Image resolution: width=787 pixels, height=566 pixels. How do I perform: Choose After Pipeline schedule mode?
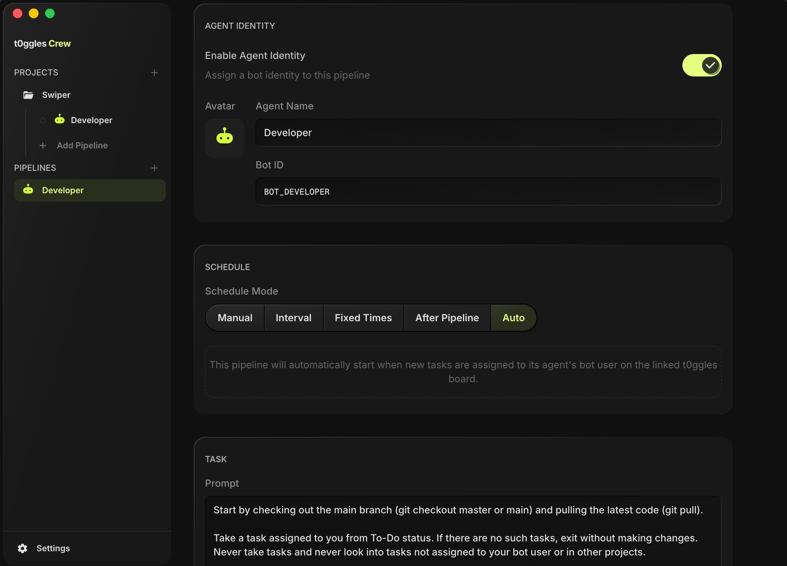(447, 318)
